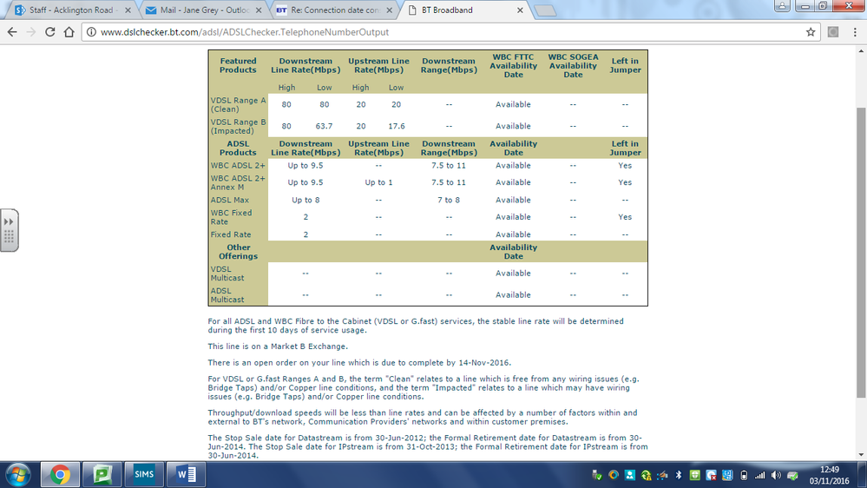Click the VDSL Multicast row label
Viewport: 867px width, 488px height.
pos(227,274)
